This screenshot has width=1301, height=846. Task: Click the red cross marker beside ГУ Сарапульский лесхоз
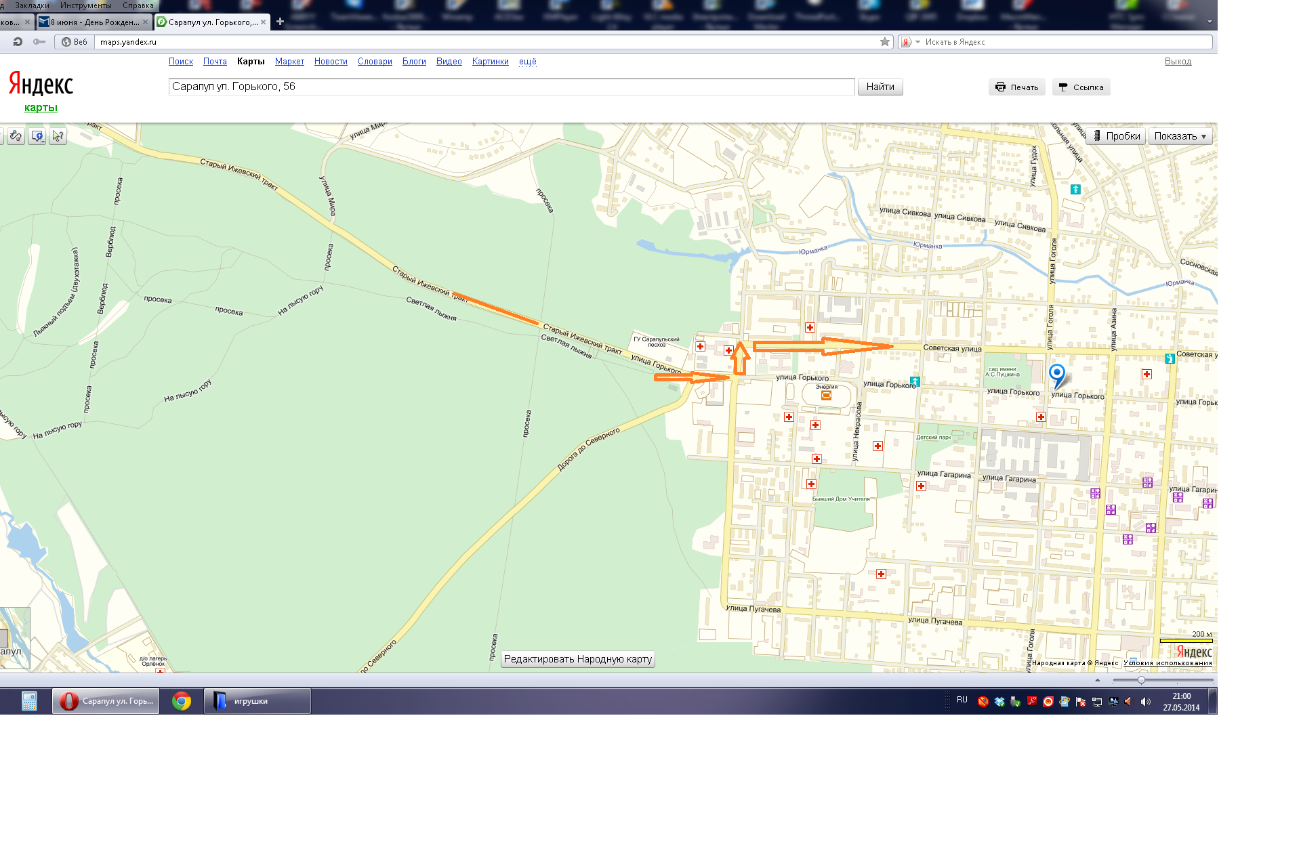[x=700, y=347]
